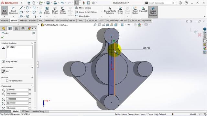Collapse the Existing Relations section
Screen dimensions: 207x116
[32, 43]
